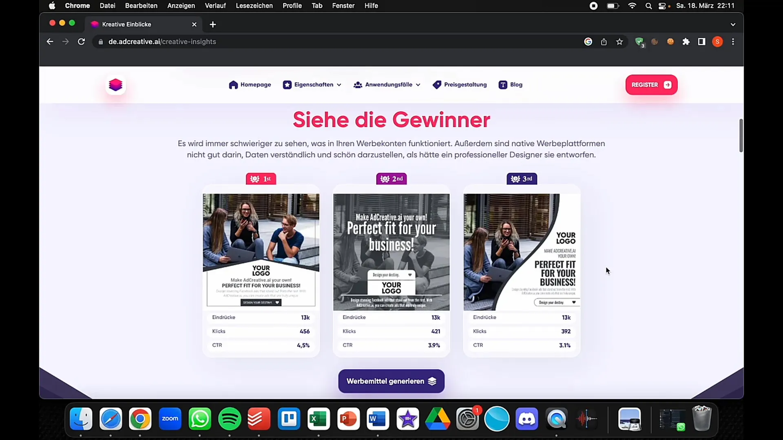Click the Google icon in address bar
This screenshot has height=440, width=783.
(588, 42)
